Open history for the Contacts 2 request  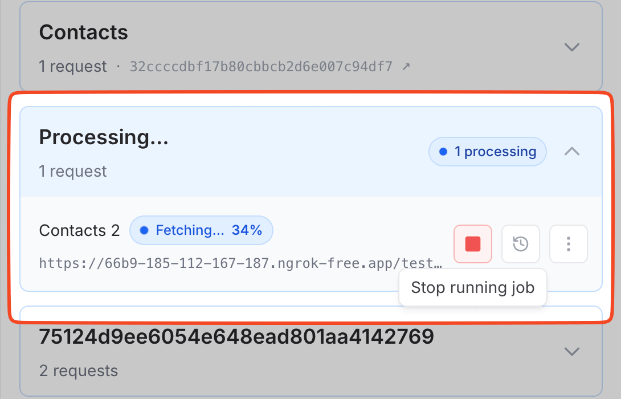tap(520, 244)
